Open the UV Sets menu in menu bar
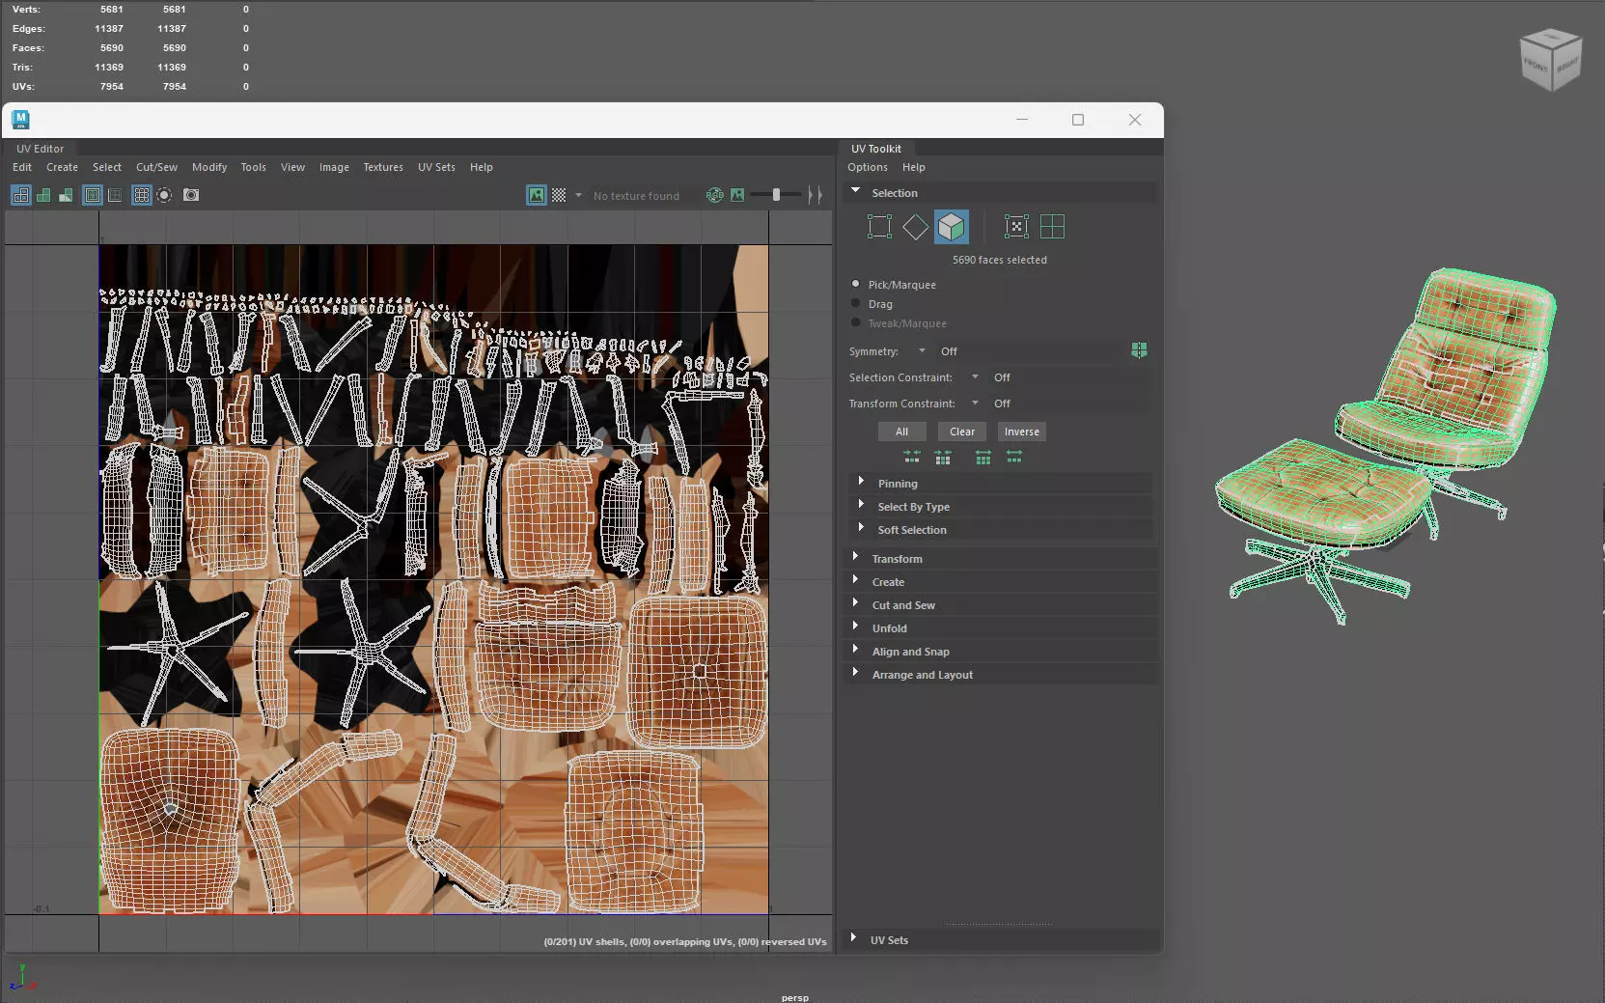 (436, 167)
